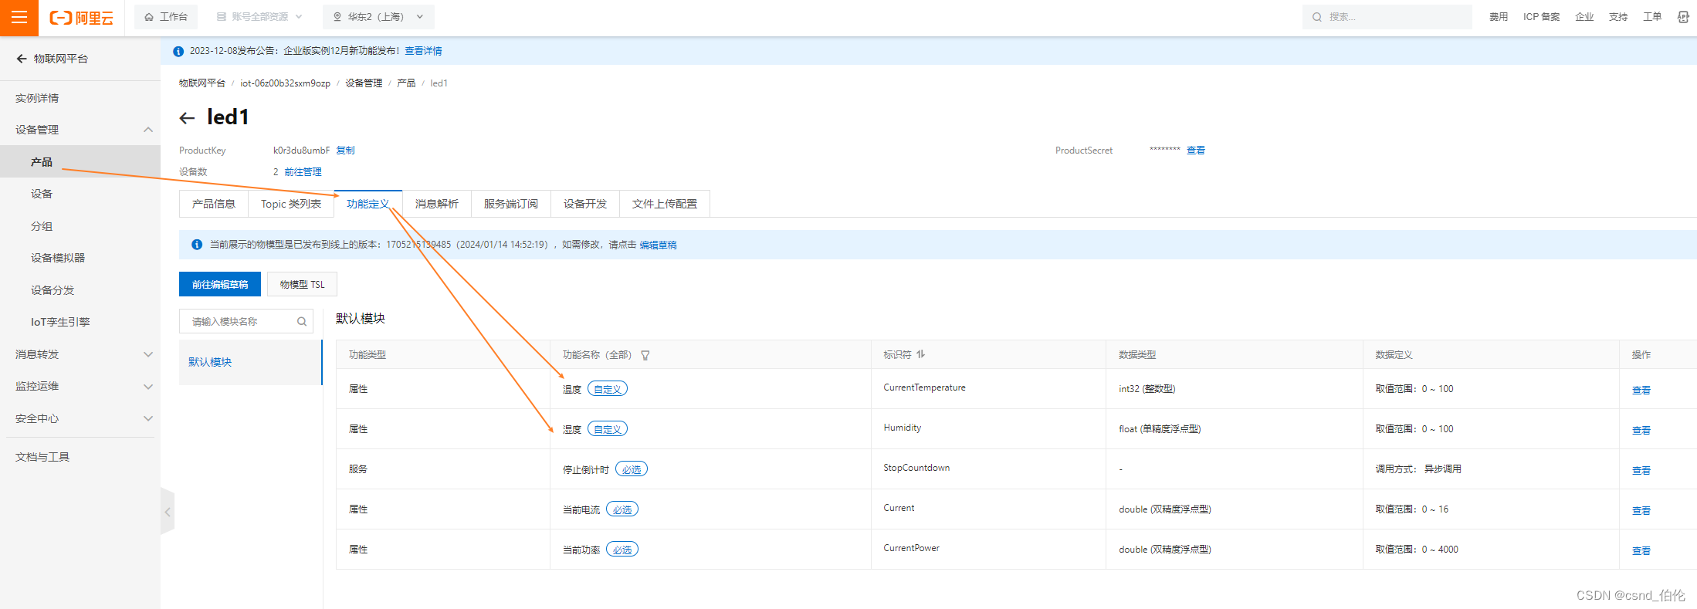Sort by 标识符 using sort icon

click(x=921, y=354)
